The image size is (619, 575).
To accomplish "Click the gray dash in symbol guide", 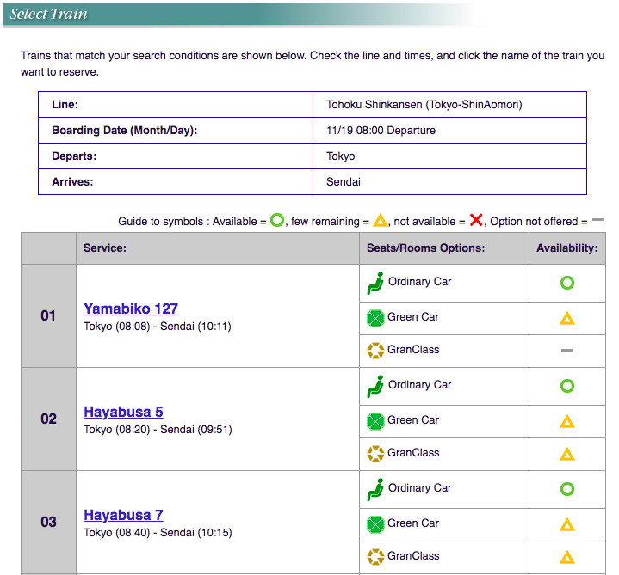I will click(598, 220).
